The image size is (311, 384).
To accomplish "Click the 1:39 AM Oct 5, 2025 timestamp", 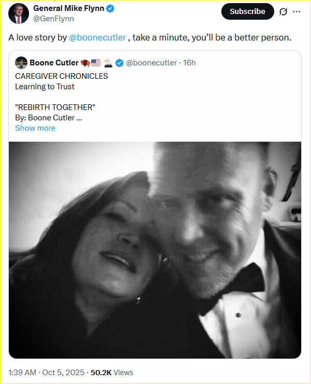I will [x=47, y=372].
